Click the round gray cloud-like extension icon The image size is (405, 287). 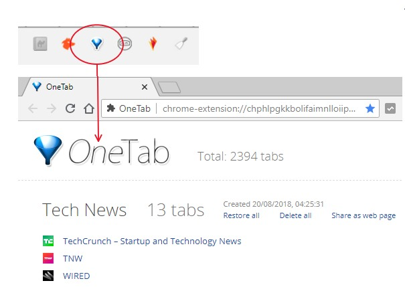pos(125,43)
